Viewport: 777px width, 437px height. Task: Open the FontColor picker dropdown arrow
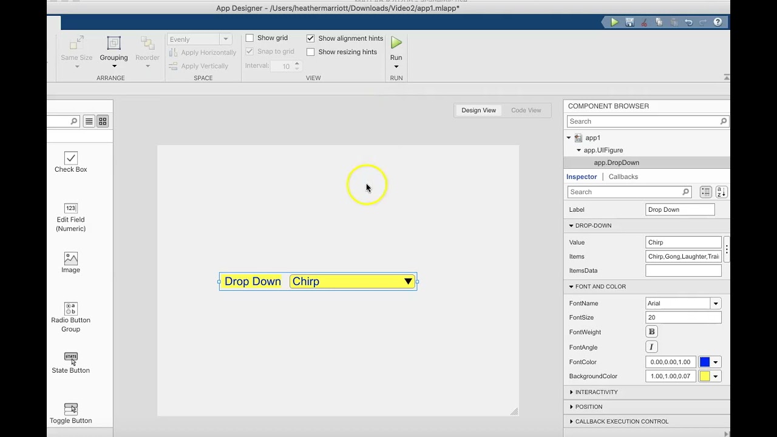pos(716,362)
